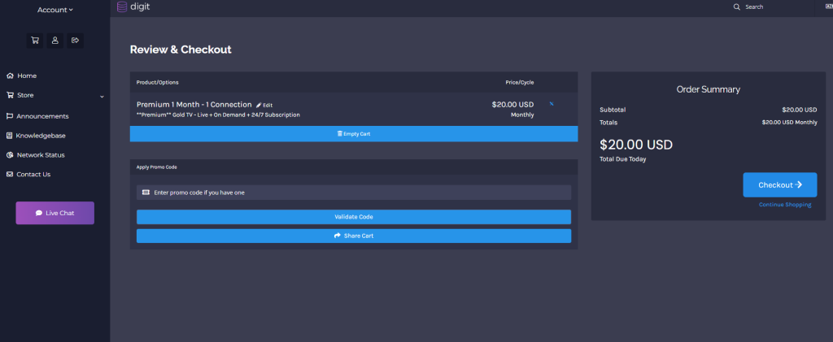Viewport: 833px width, 342px height.
Task: Click the language icon in top-right corner
Action: coord(828,6)
